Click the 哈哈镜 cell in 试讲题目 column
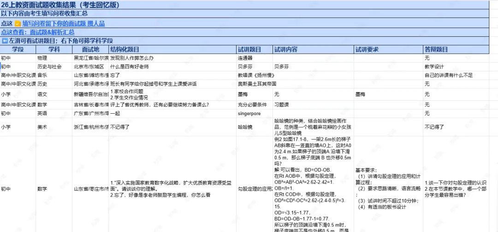Viewport: 498px width, 232px height. [x=255, y=127]
